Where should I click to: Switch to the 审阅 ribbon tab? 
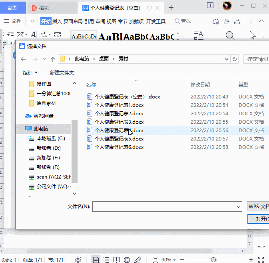[x=100, y=21]
